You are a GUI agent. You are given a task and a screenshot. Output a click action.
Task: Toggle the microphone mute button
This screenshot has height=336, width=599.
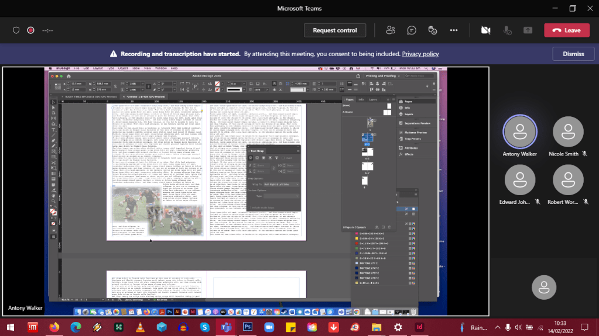(x=506, y=30)
